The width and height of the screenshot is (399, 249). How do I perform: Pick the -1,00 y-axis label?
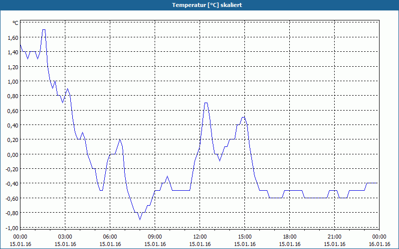coord(12,228)
